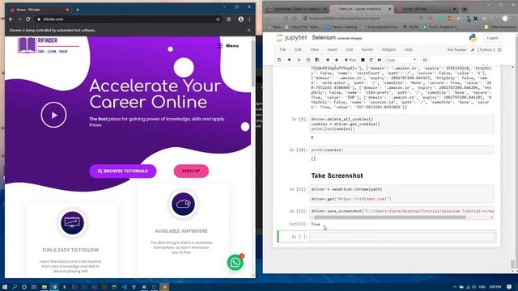Go back in the Rifinder browser window
The height and width of the screenshot is (291, 518).
pyautogui.click(x=11, y=19)
